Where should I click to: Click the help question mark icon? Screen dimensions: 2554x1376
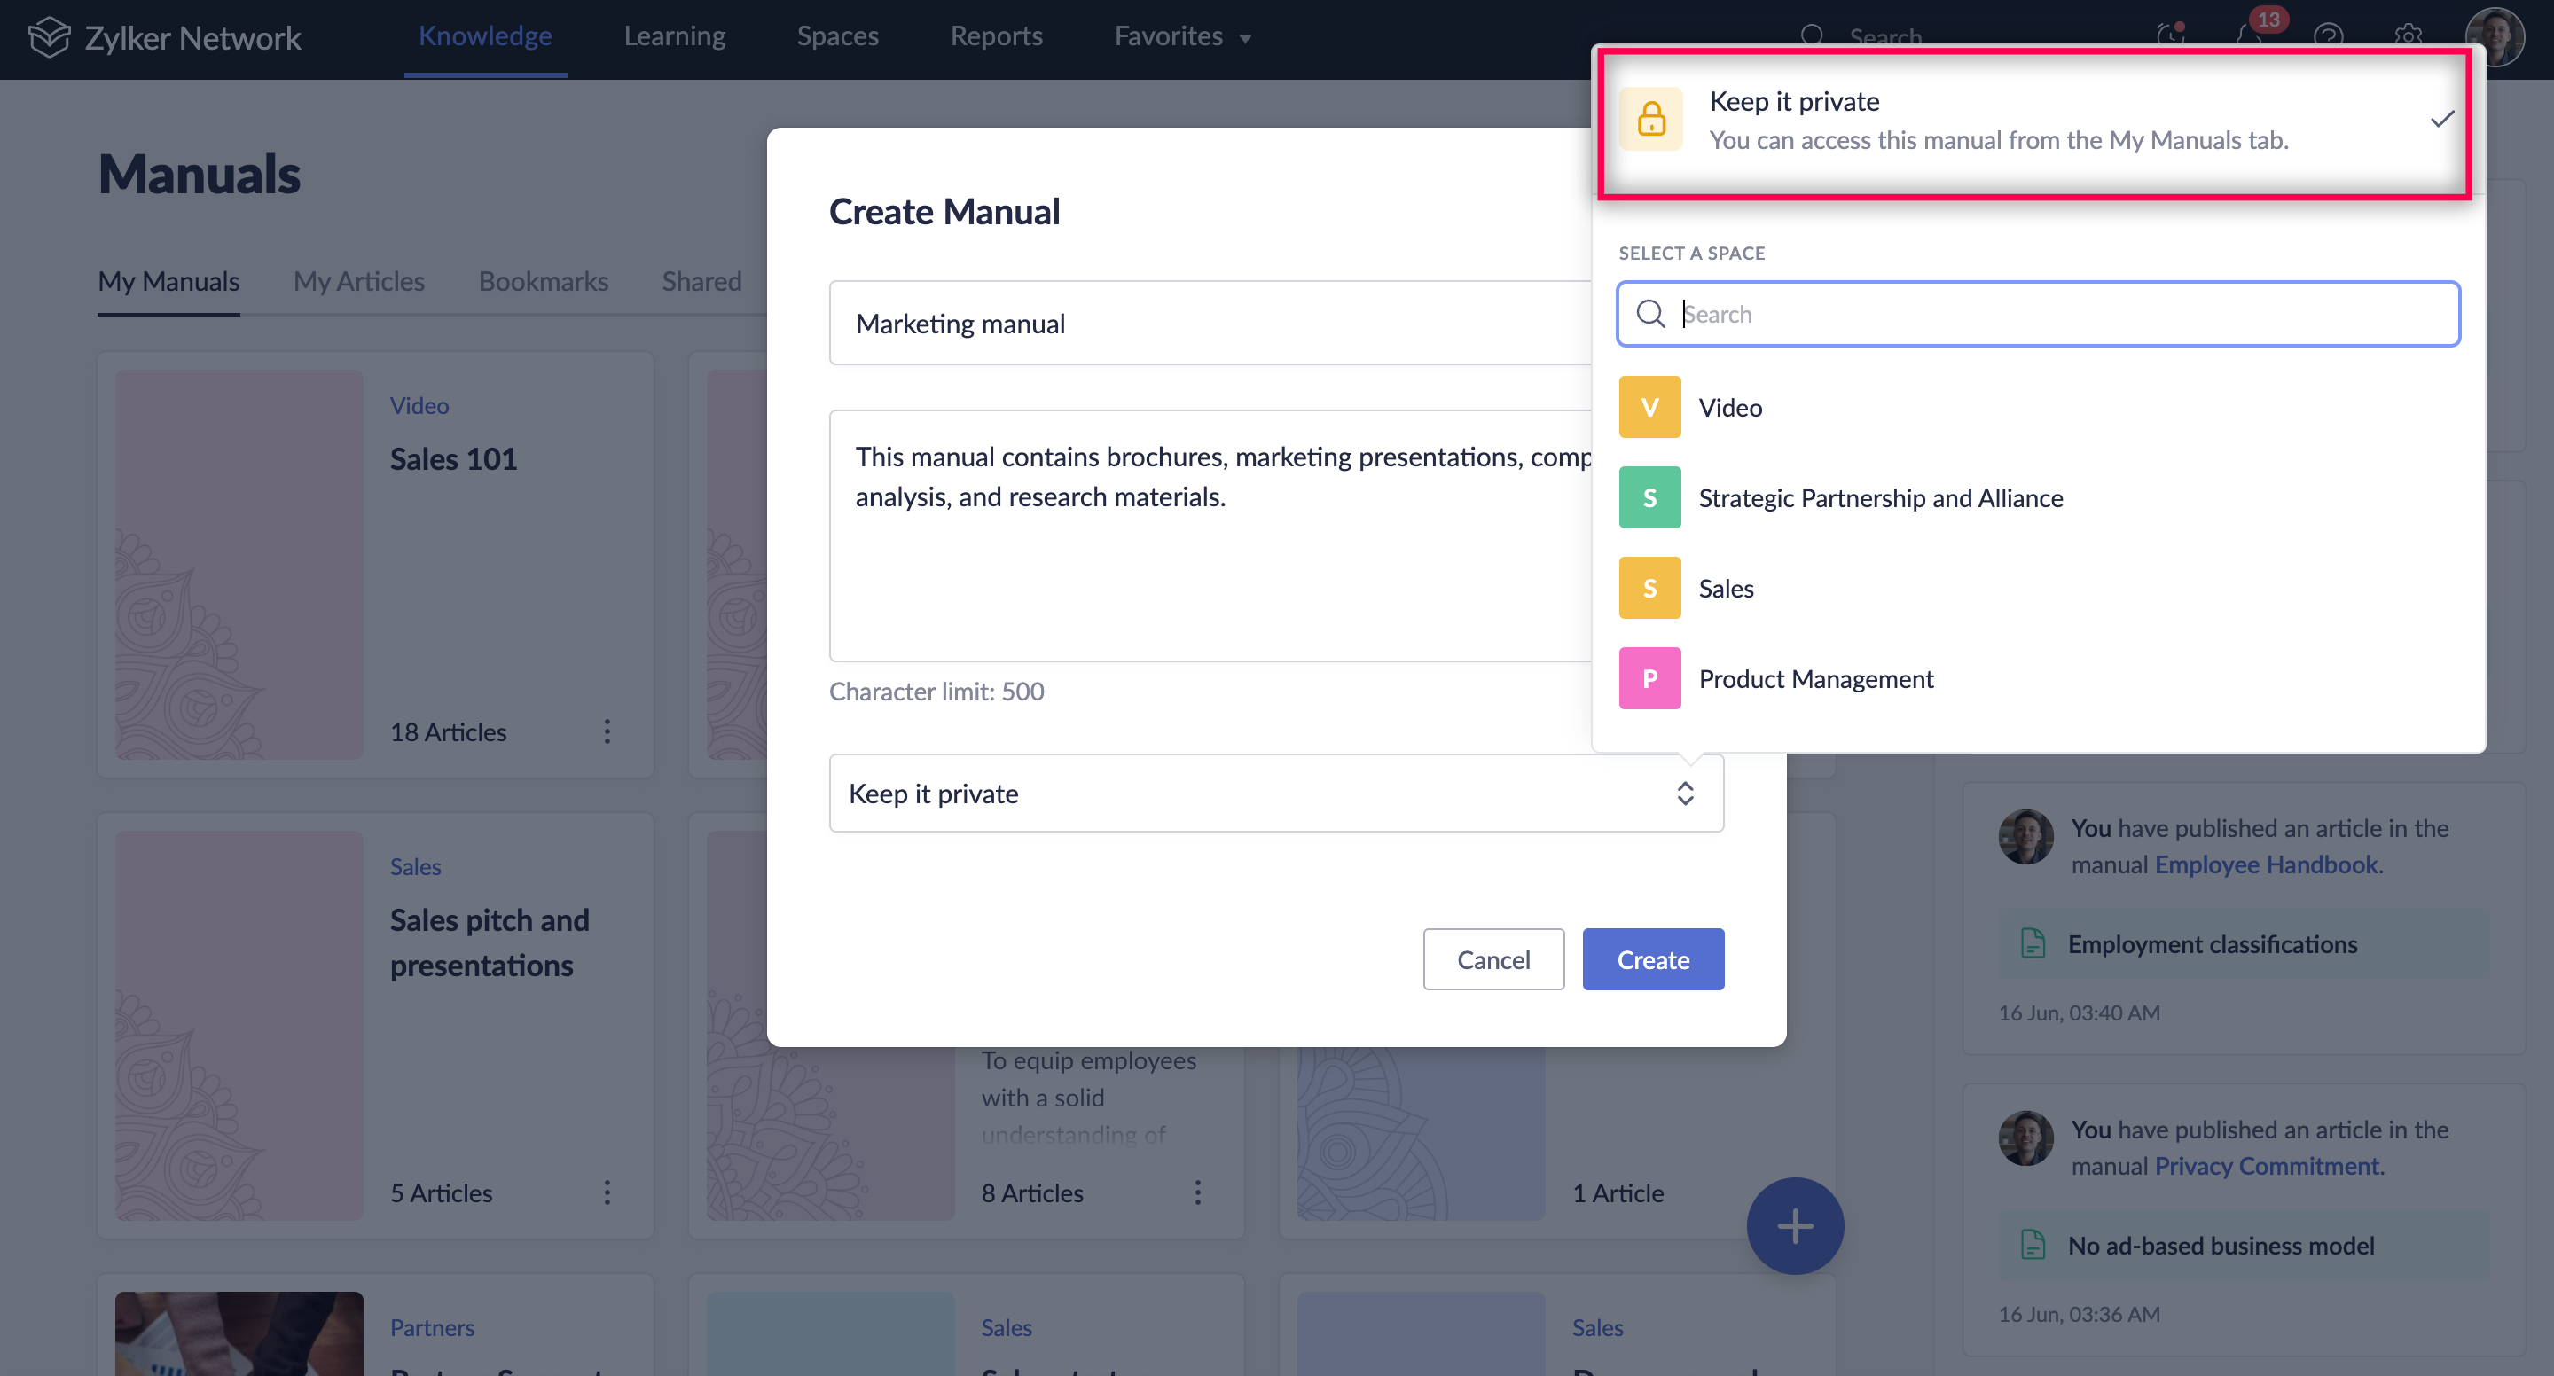[x=2328, y=35]
